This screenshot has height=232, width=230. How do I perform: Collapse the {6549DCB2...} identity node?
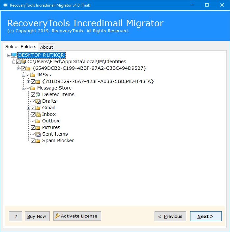[x=18, y=68]
